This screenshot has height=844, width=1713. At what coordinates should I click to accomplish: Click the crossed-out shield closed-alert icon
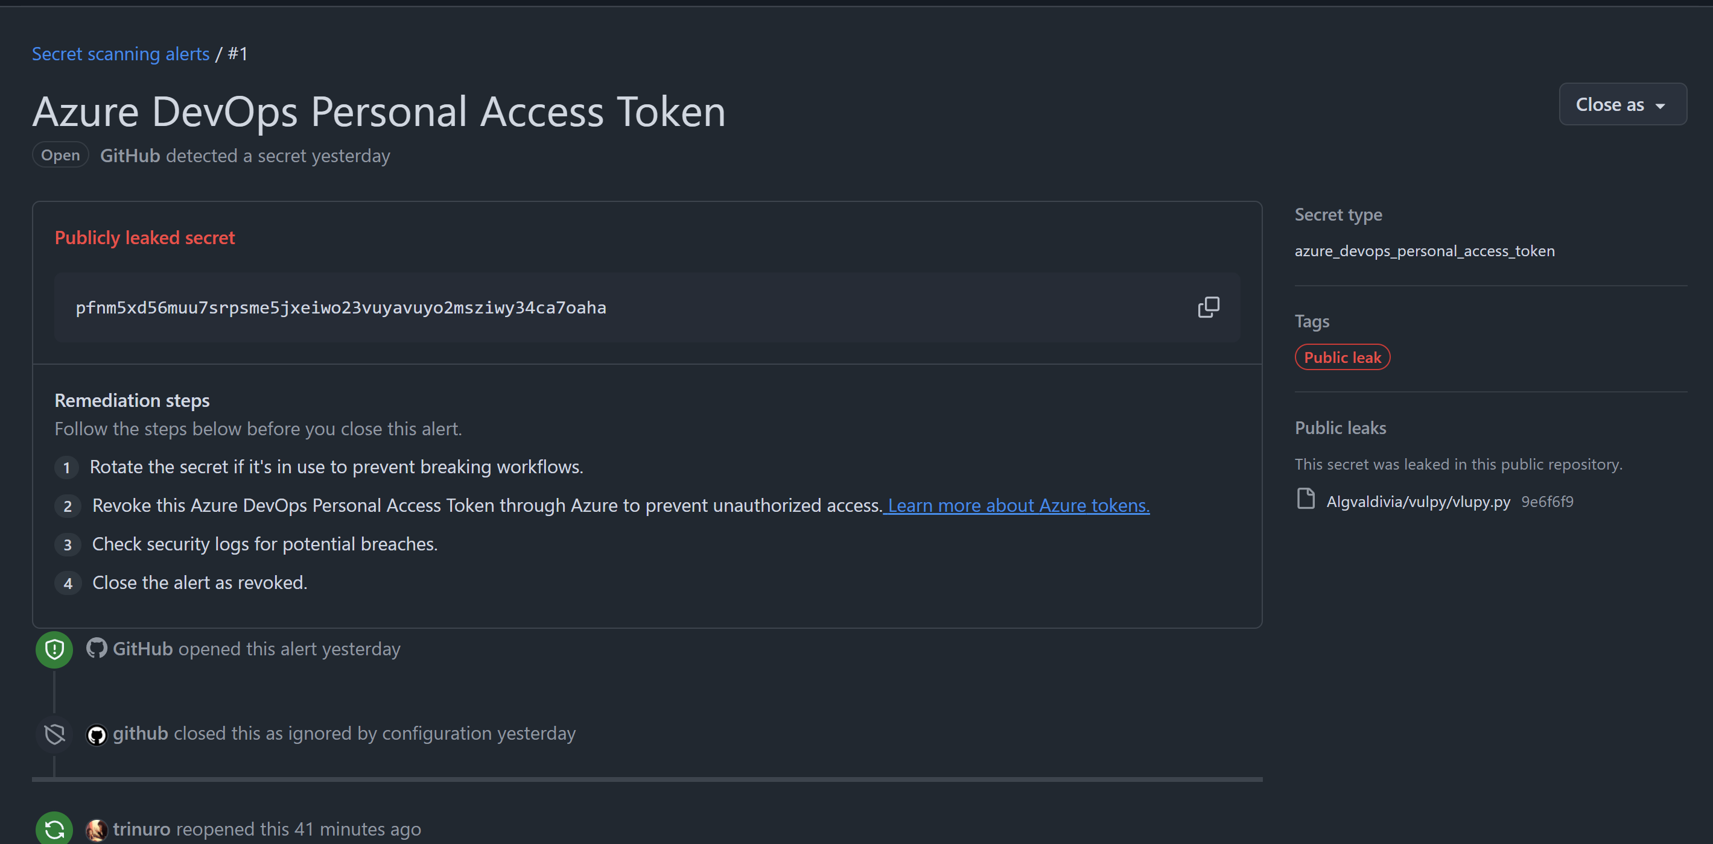coord(54,734)
